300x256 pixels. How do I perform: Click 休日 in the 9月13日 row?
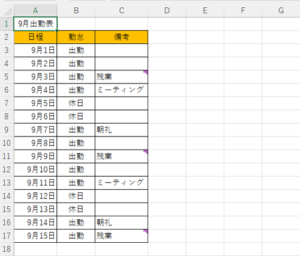pyautogui.click(x=76, y=209)
